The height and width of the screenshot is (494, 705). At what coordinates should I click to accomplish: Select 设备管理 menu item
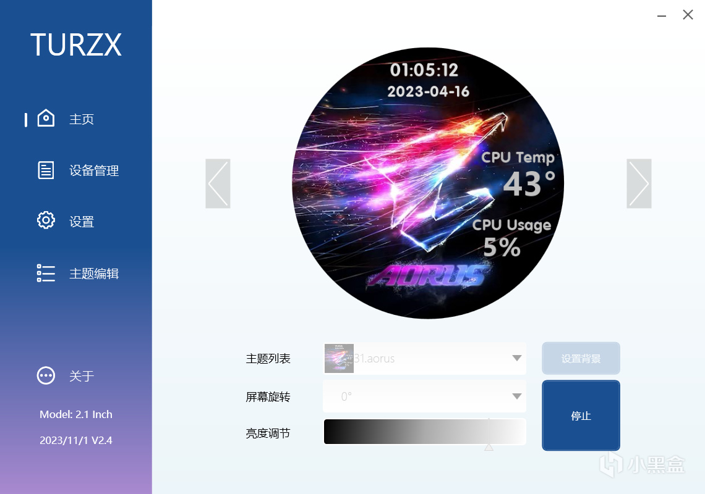(x=94, y=170)
